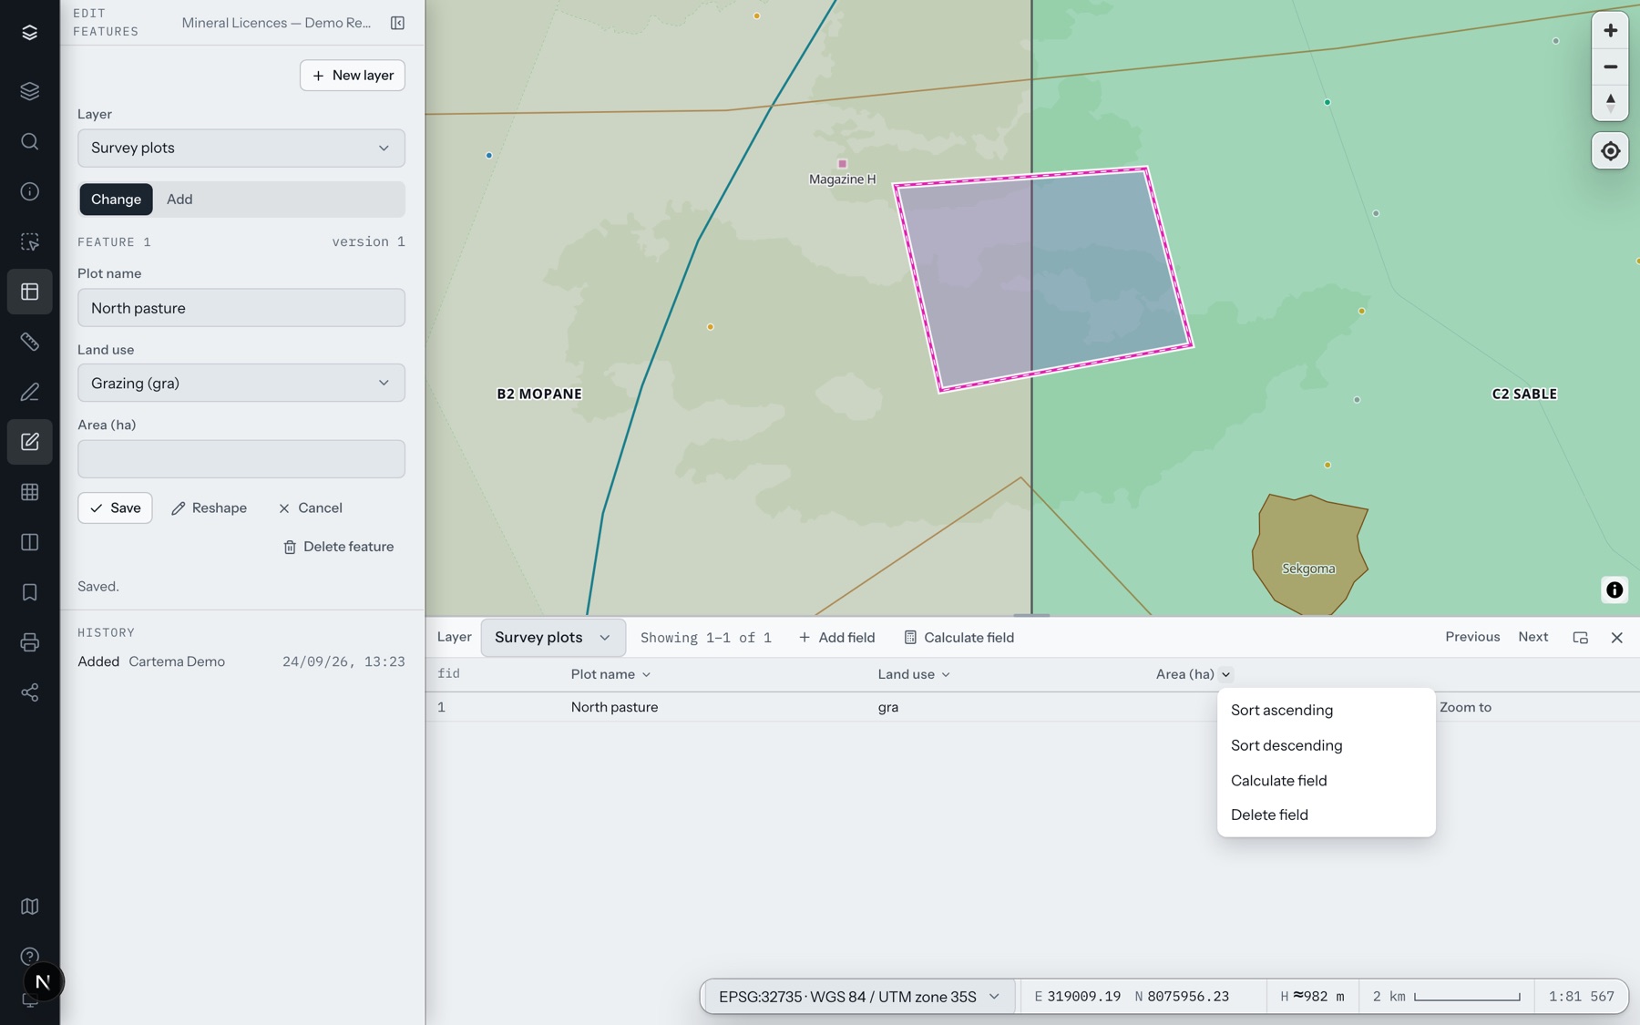Open the Layer dropdown in edit panel

click(241, 149)
